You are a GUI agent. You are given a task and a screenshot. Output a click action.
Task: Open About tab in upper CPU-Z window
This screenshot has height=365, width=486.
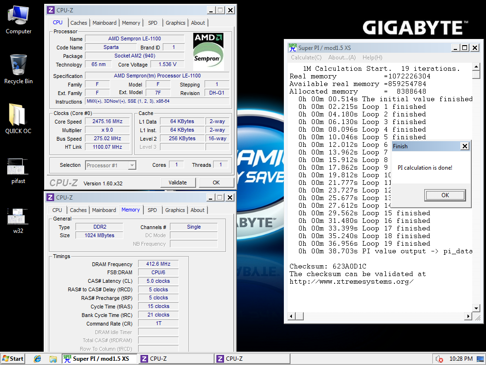pyautogui.click(x=198, y=23)
